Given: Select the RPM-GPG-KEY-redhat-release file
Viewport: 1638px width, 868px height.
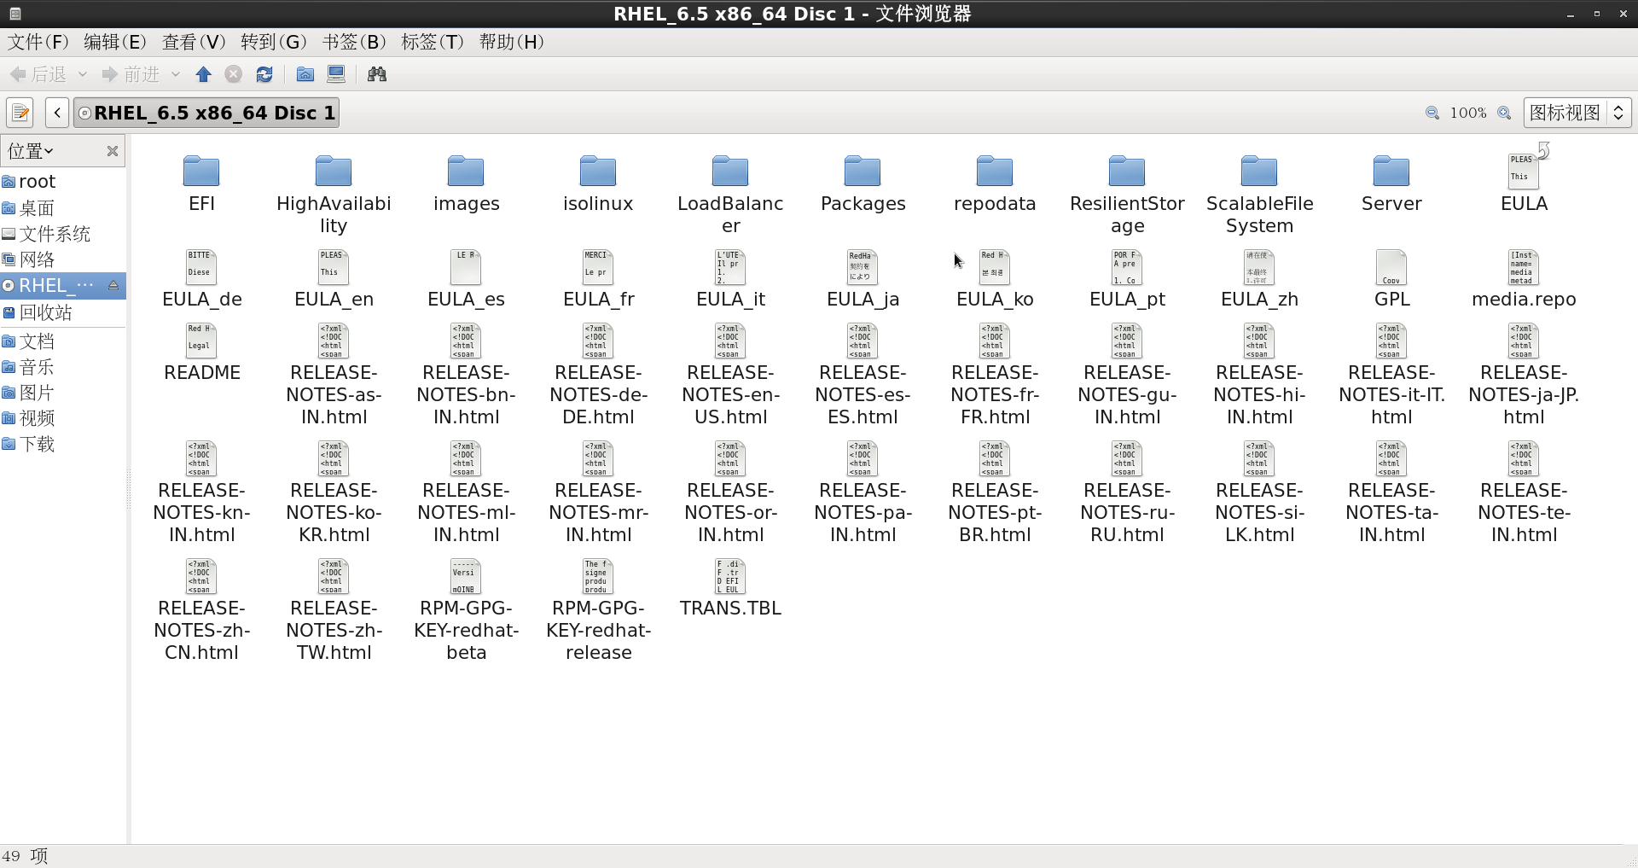Looking at the screenshot, I should 598,610.
